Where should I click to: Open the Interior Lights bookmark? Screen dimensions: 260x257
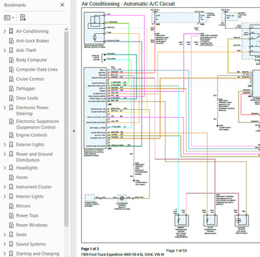point(30,196)
